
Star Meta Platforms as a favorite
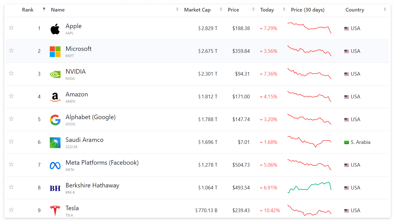click(x=11, y=164)
